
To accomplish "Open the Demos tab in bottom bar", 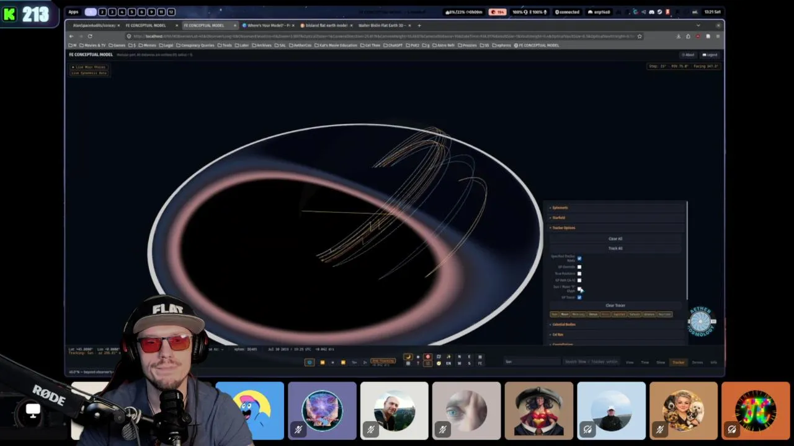I will coord(697,362).
